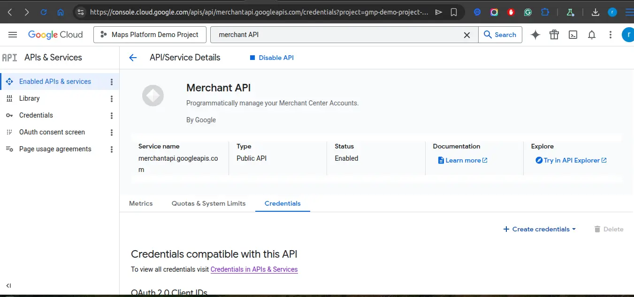Click the APIs & Services header
The height and width of the screenshot is (297, 634).
click(53, 58)
